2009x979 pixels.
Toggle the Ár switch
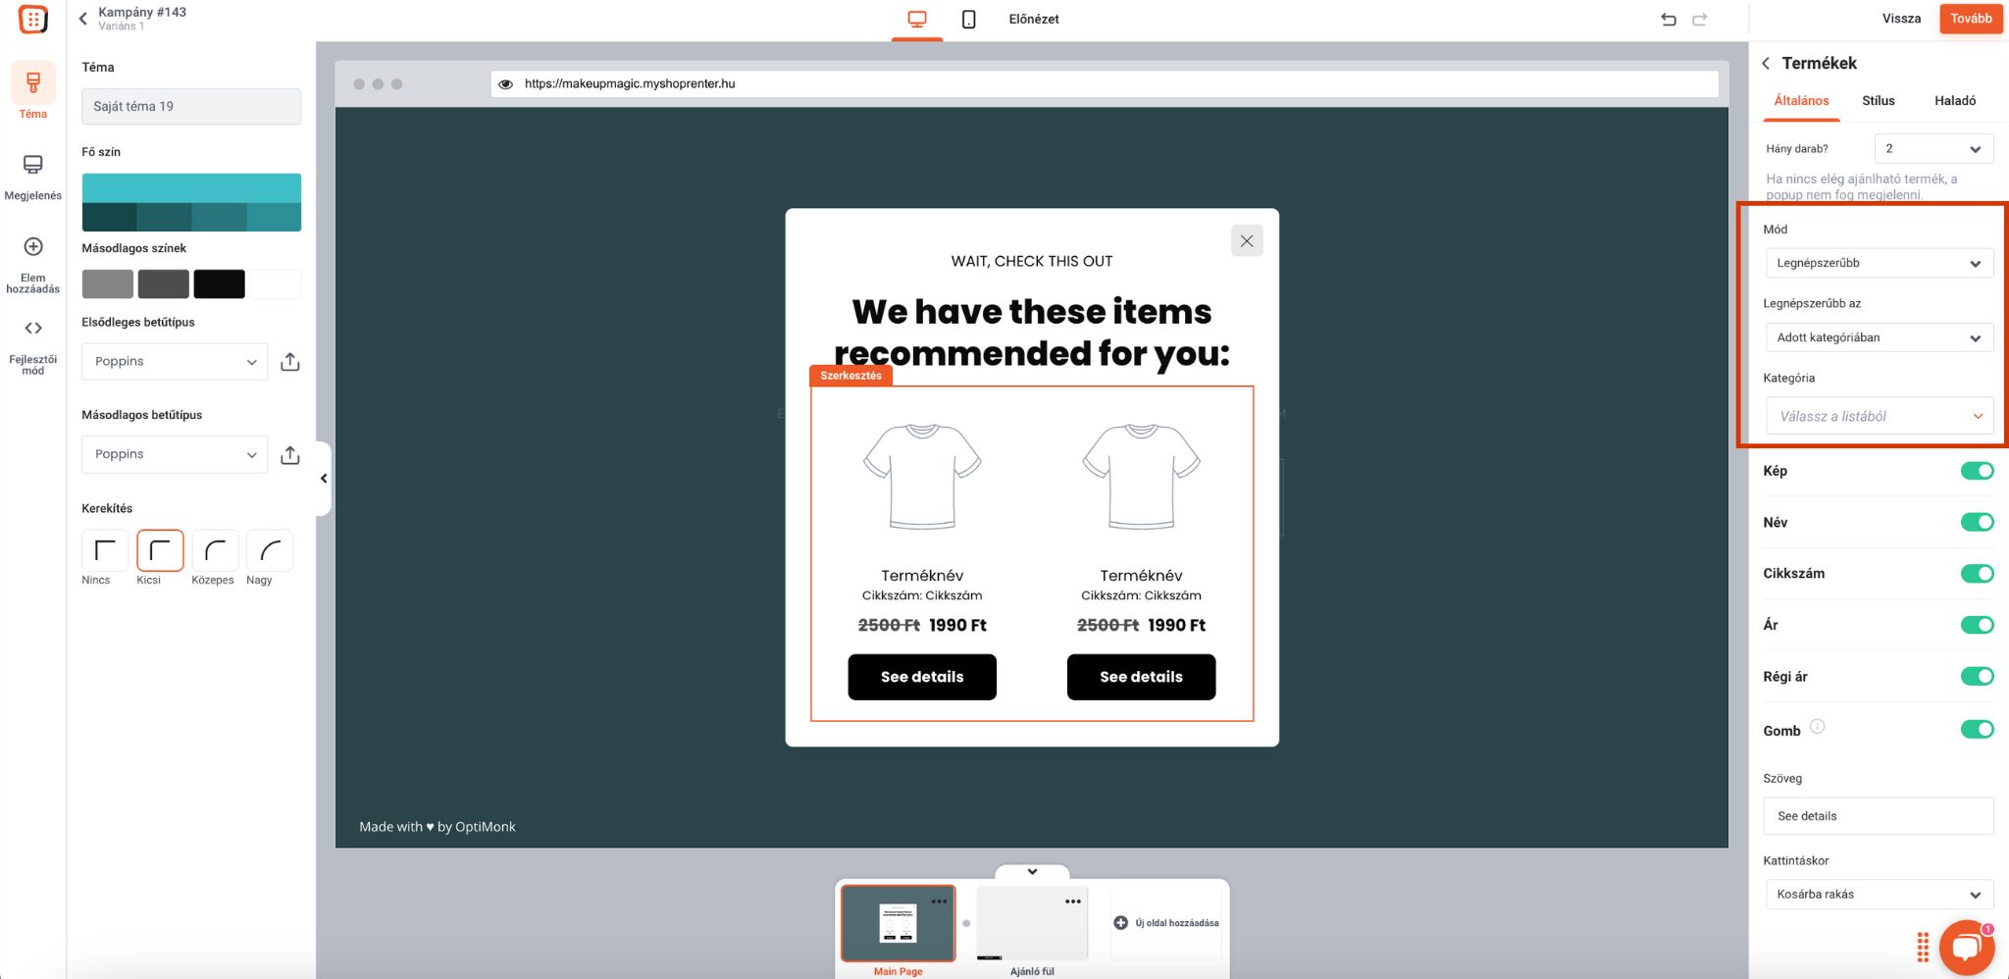(x=1978, y=625)
